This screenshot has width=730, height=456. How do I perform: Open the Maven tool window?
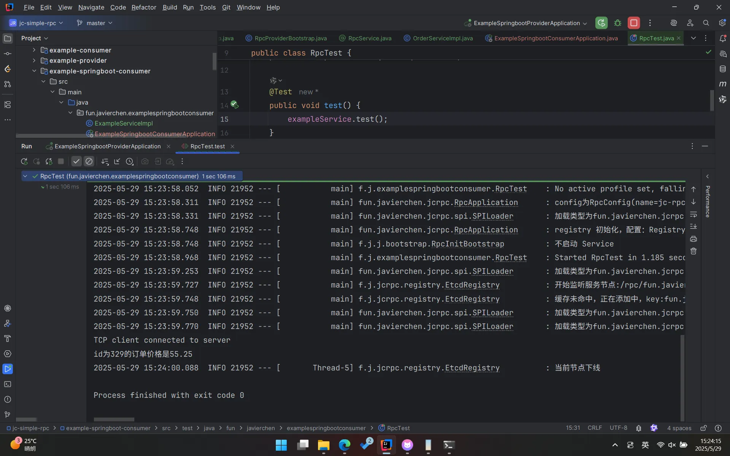click(x=723, y=84)
